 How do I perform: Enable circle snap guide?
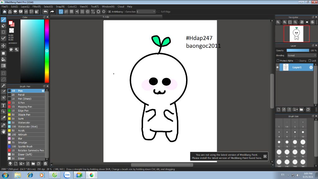[x=88, y=12]
